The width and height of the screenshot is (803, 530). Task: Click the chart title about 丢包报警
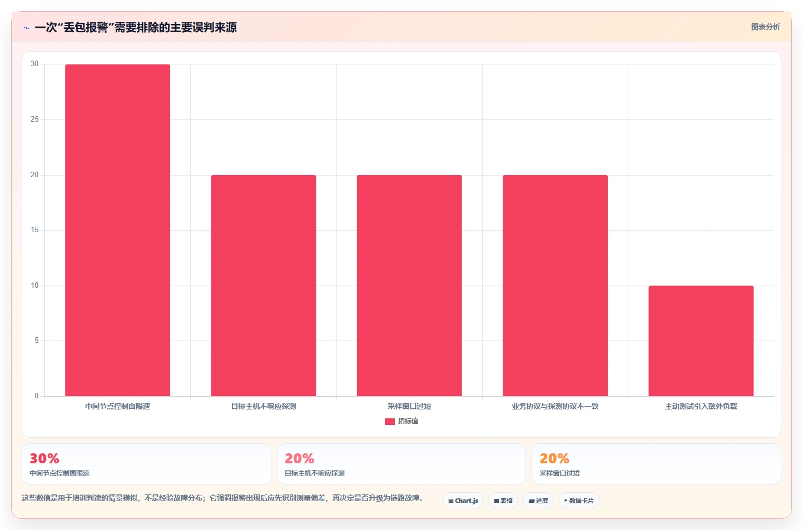pyautogui.click(x=136, y=27)
